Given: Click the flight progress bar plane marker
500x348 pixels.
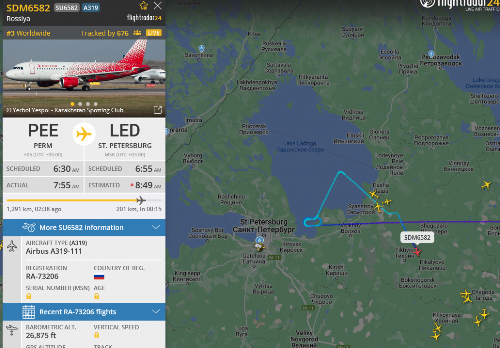Looking at the screenshot, I should pyautogui.click(x=141, y=200).
